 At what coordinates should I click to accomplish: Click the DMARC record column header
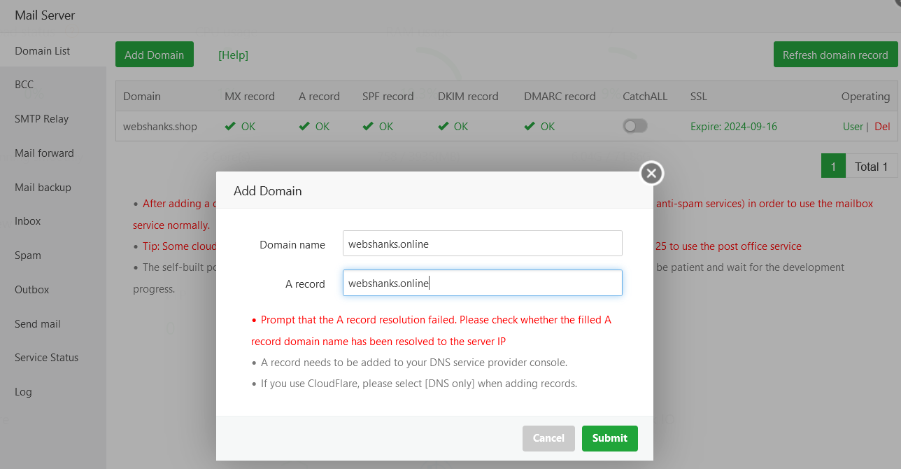point(560,97)
